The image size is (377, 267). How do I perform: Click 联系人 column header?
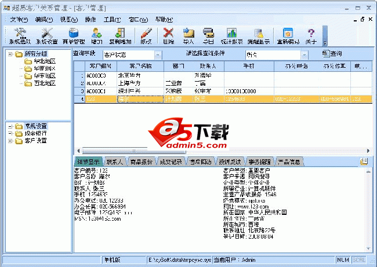[x=208, y=66]
